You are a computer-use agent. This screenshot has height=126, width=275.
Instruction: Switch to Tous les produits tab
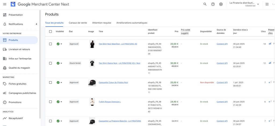click(54, 23)
